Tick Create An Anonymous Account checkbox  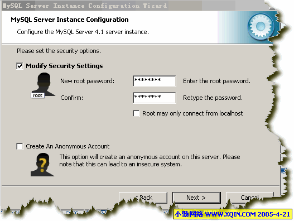point(20,146)
